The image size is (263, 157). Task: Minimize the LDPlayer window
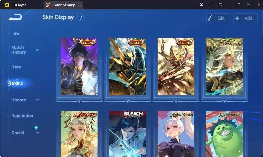click(230, 5)
